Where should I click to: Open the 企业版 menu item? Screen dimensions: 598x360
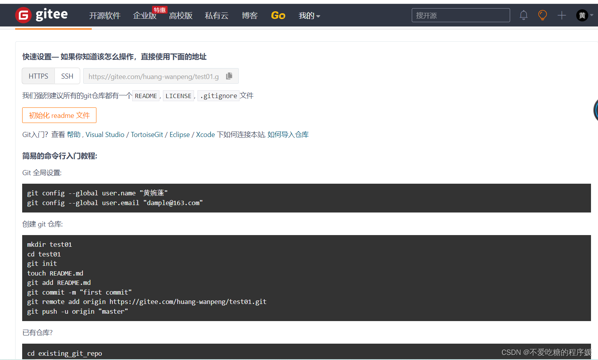[x=145, y=16]
